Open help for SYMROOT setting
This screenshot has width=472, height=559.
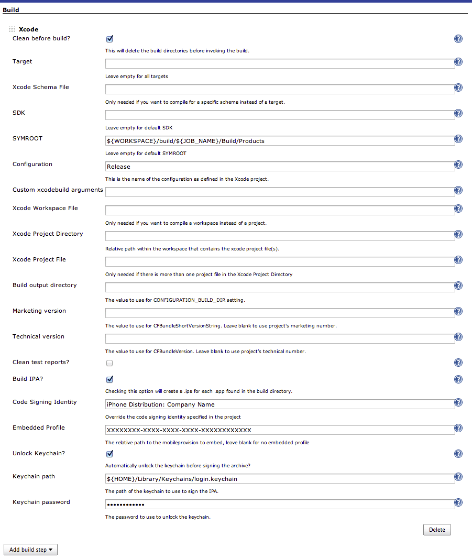tap(458, 139)
